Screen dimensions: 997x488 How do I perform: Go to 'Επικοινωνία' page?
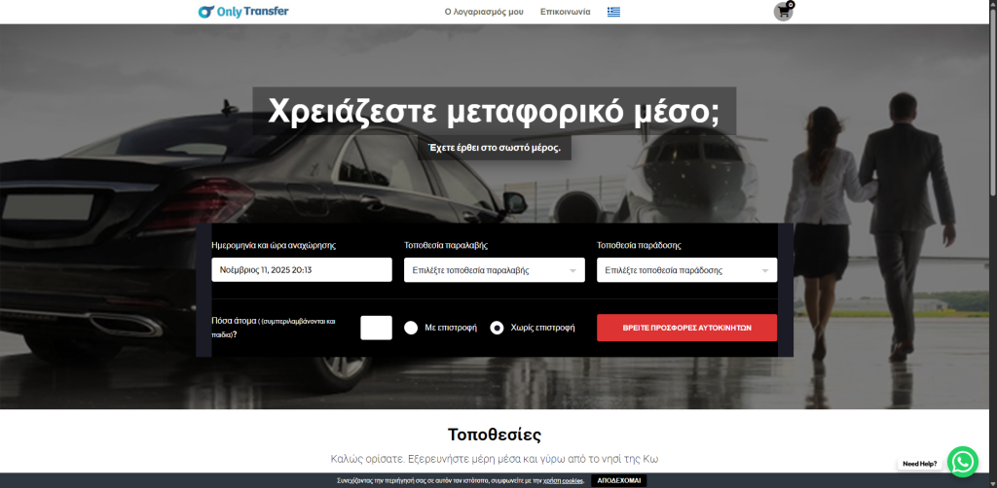(565, 12)
